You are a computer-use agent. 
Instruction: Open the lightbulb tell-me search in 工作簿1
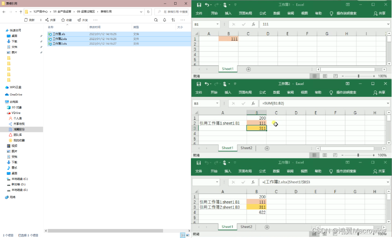(x=331, y=13)
